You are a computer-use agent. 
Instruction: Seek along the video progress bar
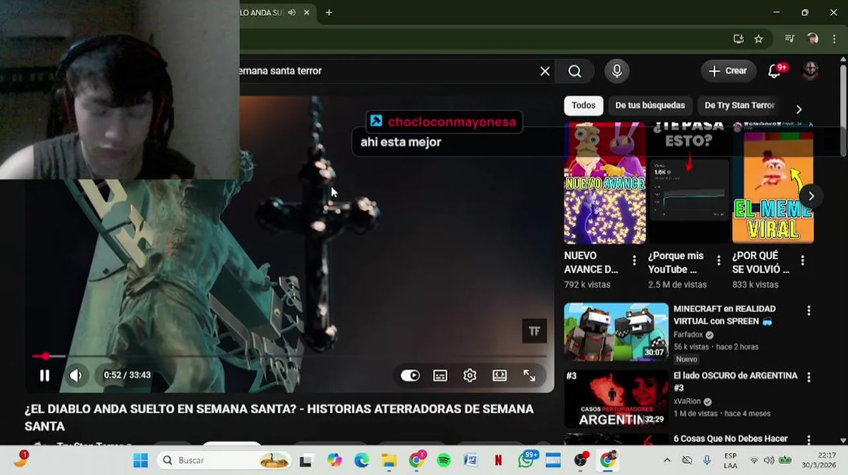[289, 356]
